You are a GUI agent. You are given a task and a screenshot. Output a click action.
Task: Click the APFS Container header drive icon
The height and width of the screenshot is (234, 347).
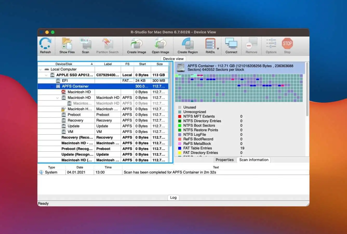pos(181,68)
